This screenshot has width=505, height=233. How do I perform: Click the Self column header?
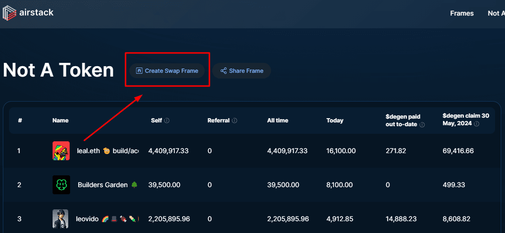coord(156,121)
